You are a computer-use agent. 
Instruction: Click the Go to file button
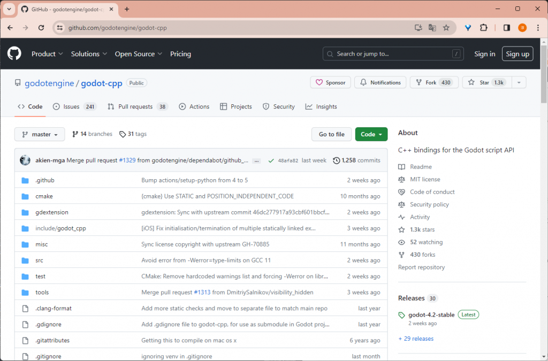pyautogui.click(x=331, y=134)
